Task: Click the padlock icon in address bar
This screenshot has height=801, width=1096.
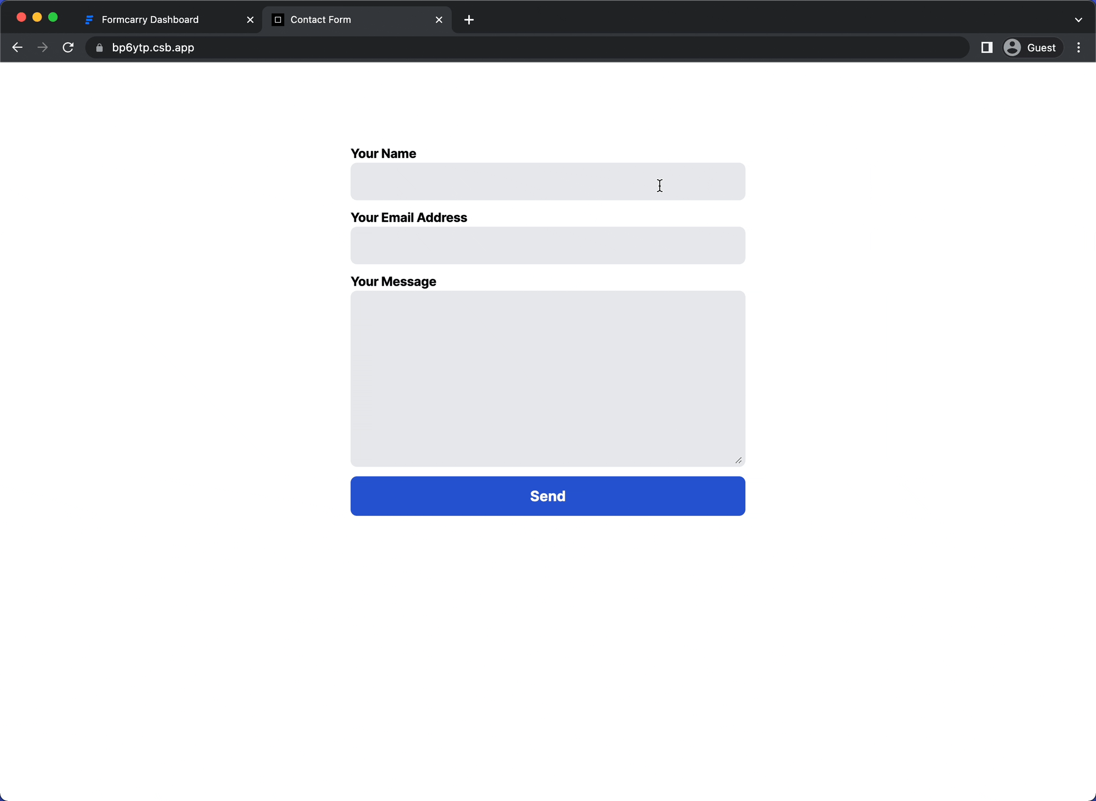Action: 99,48
